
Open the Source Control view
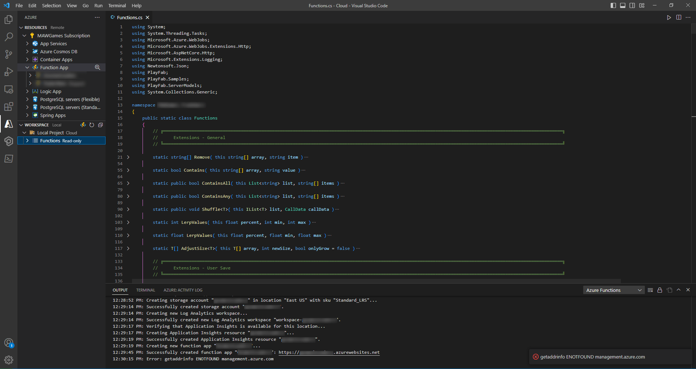tap(8, 54)
